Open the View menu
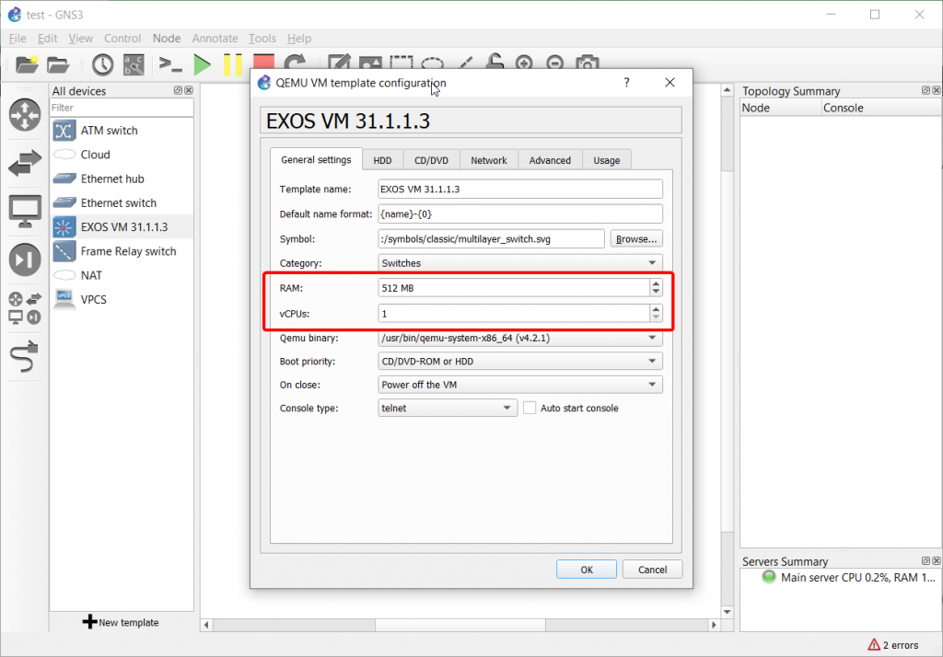Screen dimensions: 943x657 tap(81, 39)
